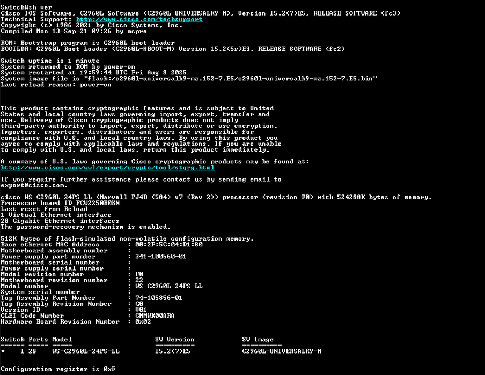Viewport: 485px width, 375px height.
Task: Select the 'Compiled Mon 13-Sep-21 09:26' line
Action: pyautogui.click(x=74, y=31)
